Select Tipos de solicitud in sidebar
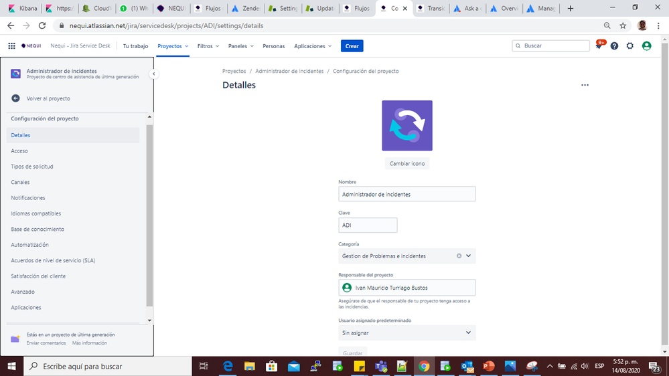Image resolution: width=669 pixels, height=376 pixels. [32, 167]
